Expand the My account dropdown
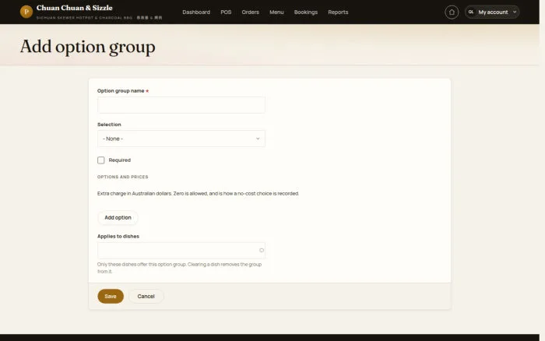The height and width of the screenshot is (341, 545). tap(492, 12)
